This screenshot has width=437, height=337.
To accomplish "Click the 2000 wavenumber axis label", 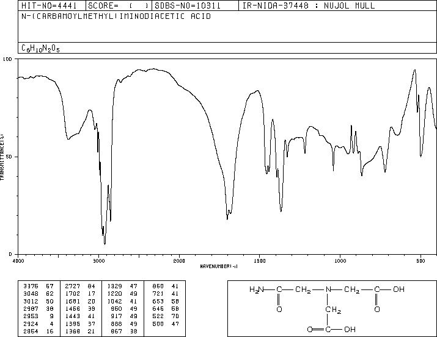I will point(179,261).
